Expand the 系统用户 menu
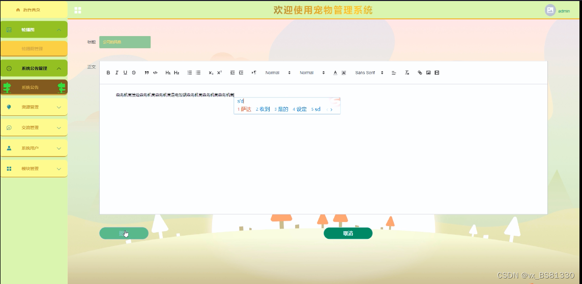The width and height of the screenshot is (582, 284). pos(34,148)
